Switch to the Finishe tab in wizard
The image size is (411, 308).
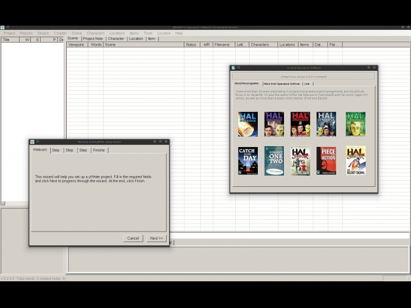(x=99, y=150)
